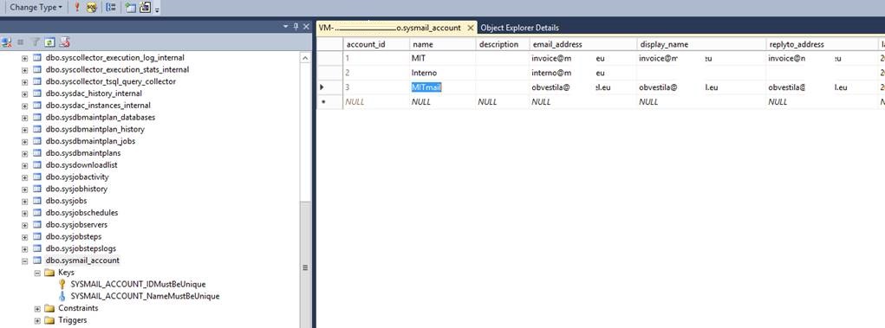885x328 pixels.
Task: Click the red-X icon right of Refresh
Action: coord(64,42)
